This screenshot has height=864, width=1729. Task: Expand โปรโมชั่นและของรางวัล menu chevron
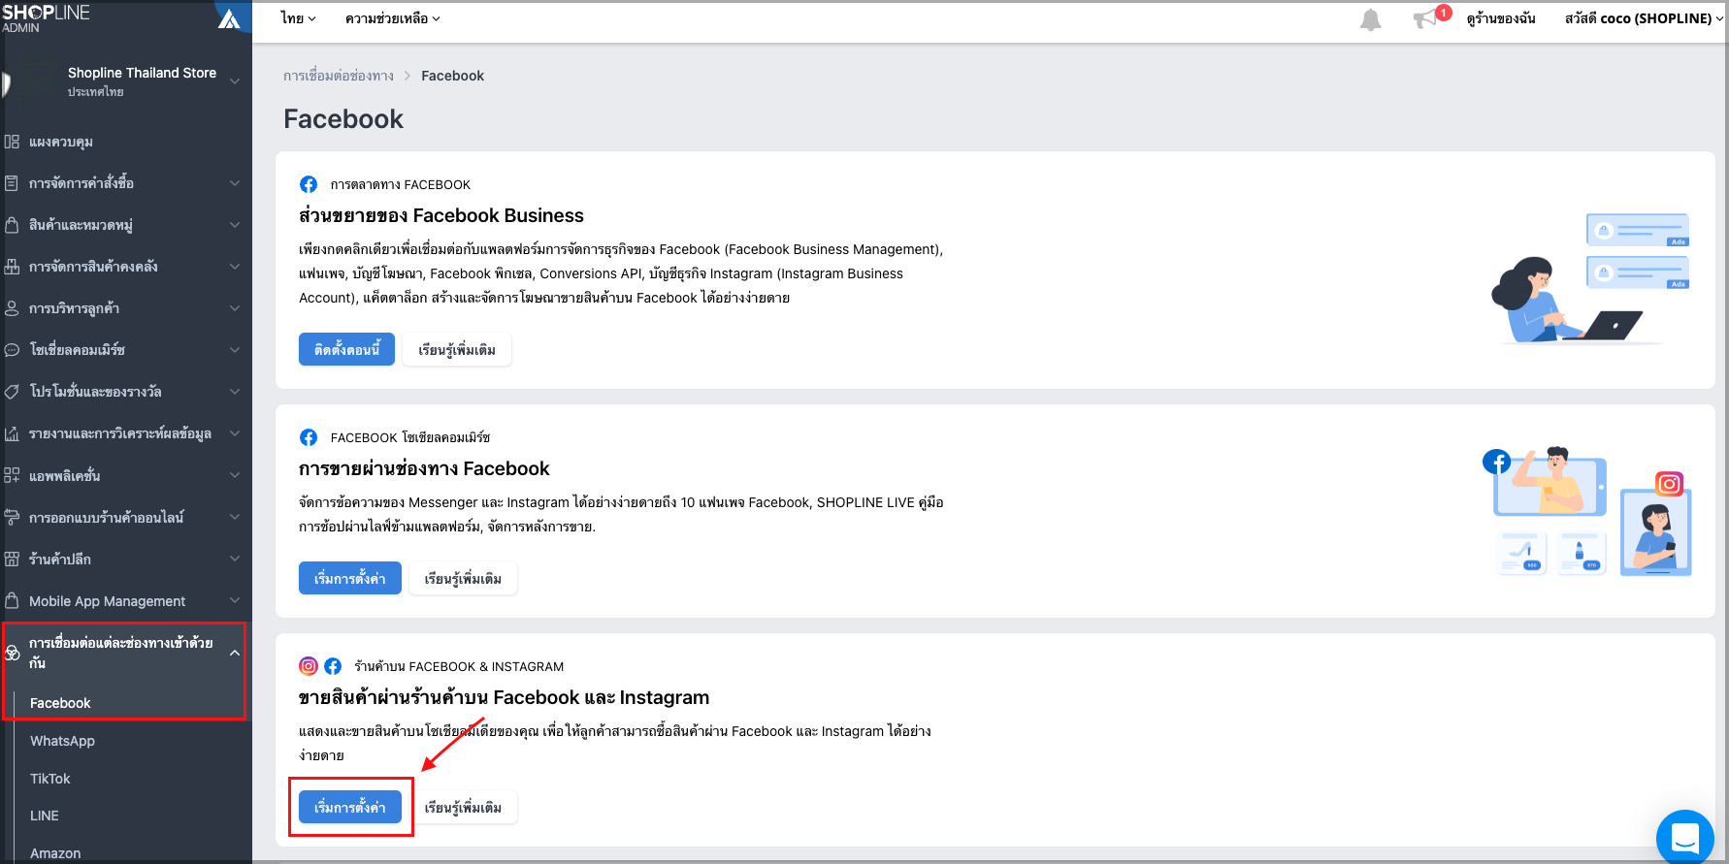[235, 392]
